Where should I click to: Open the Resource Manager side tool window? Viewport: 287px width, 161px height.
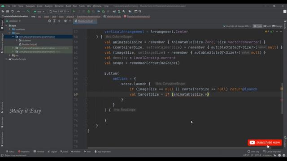[2, 43]
